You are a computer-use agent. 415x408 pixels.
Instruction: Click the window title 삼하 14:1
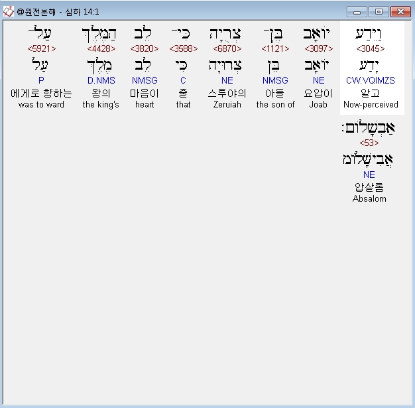[x=82, y=12]
